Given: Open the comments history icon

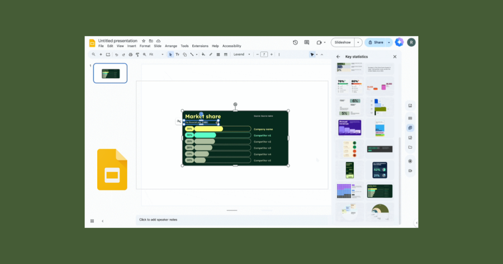Looking at the screenshot, I should [307, 42].
